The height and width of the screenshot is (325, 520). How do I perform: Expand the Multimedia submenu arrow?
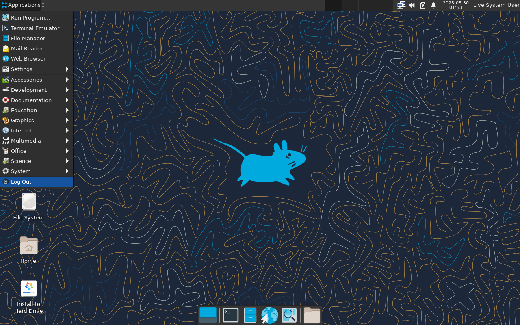(67, 141)
